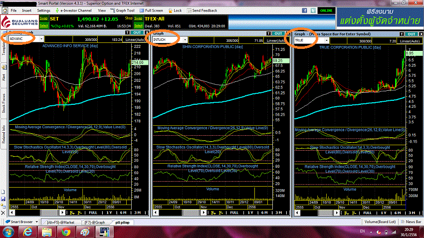Click the ADVANC symbol input field

pyautogui.click(x=24, y=39)
